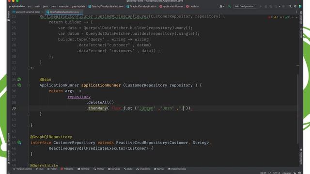Click the @GraphQlRepository annotation
The width and height of the screenshot is (310, 174).
(x=51, y=137)
